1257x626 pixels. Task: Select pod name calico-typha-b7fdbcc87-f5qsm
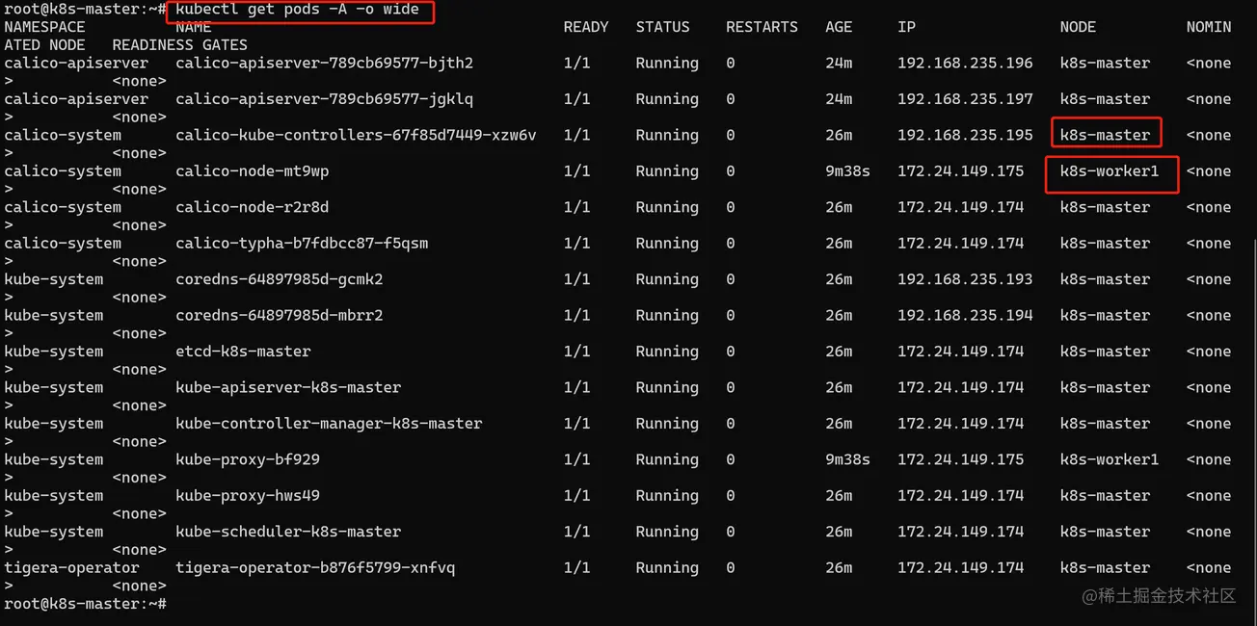[x=302, y=244]
